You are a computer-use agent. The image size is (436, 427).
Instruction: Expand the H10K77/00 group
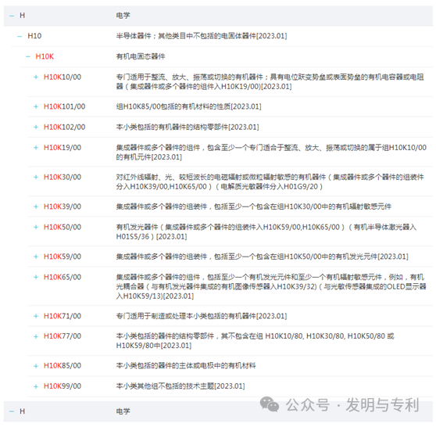pyautogui.click(x=36, y=336)
